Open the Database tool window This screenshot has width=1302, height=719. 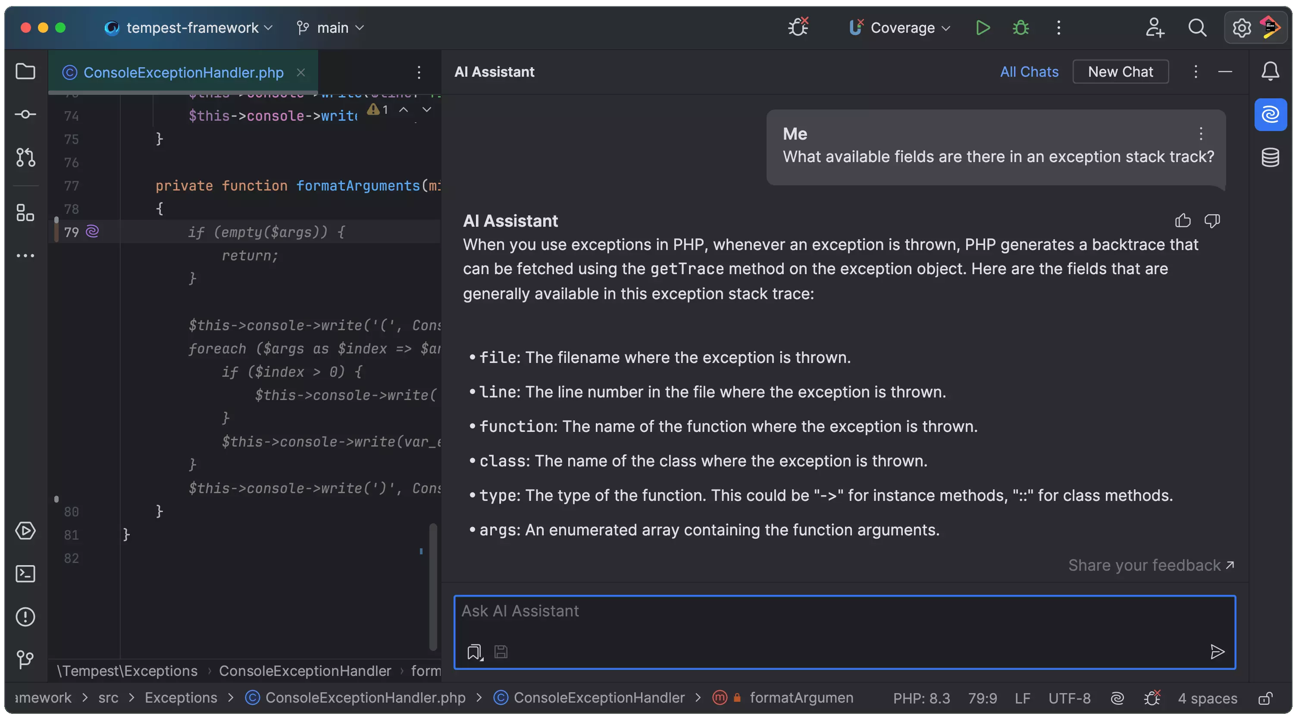pos(1270,158)
